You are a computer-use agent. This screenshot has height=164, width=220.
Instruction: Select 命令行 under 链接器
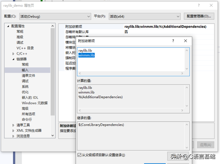coord(27,119)
